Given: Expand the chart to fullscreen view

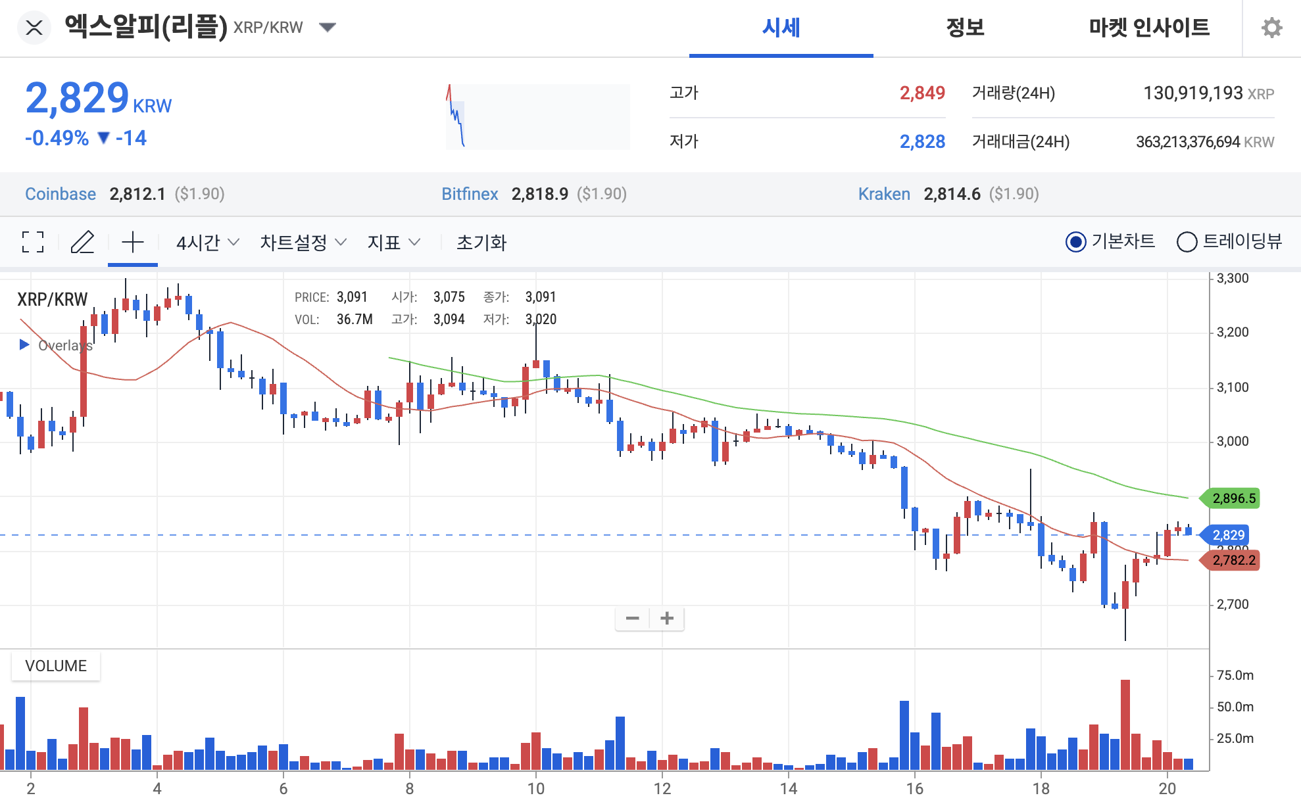Looking at the screenshot, I should point(32,242).
